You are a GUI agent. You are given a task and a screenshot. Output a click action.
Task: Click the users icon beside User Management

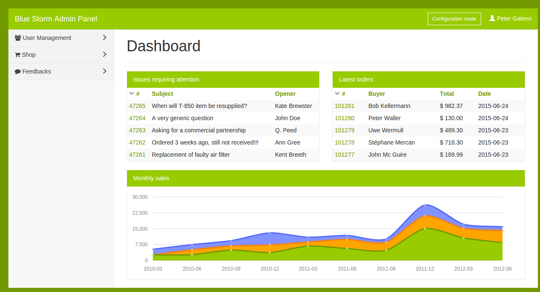coord(18,38)
